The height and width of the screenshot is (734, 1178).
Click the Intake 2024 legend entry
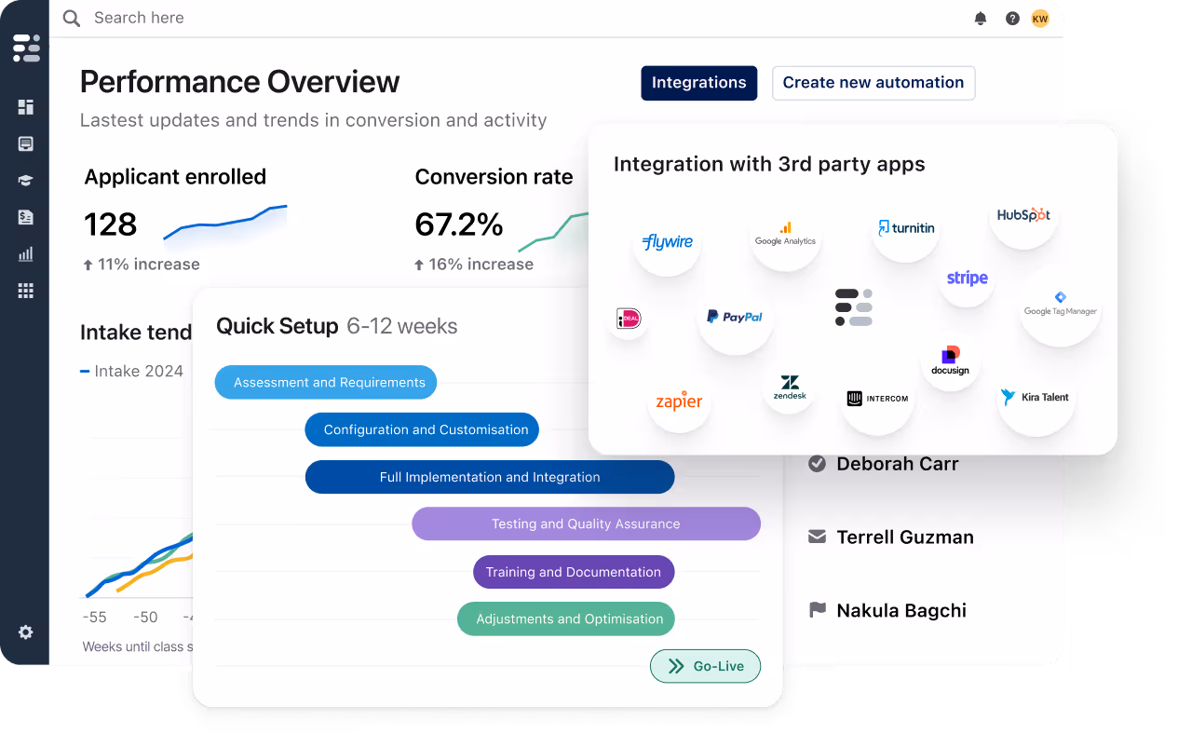(x=132, y=371)
